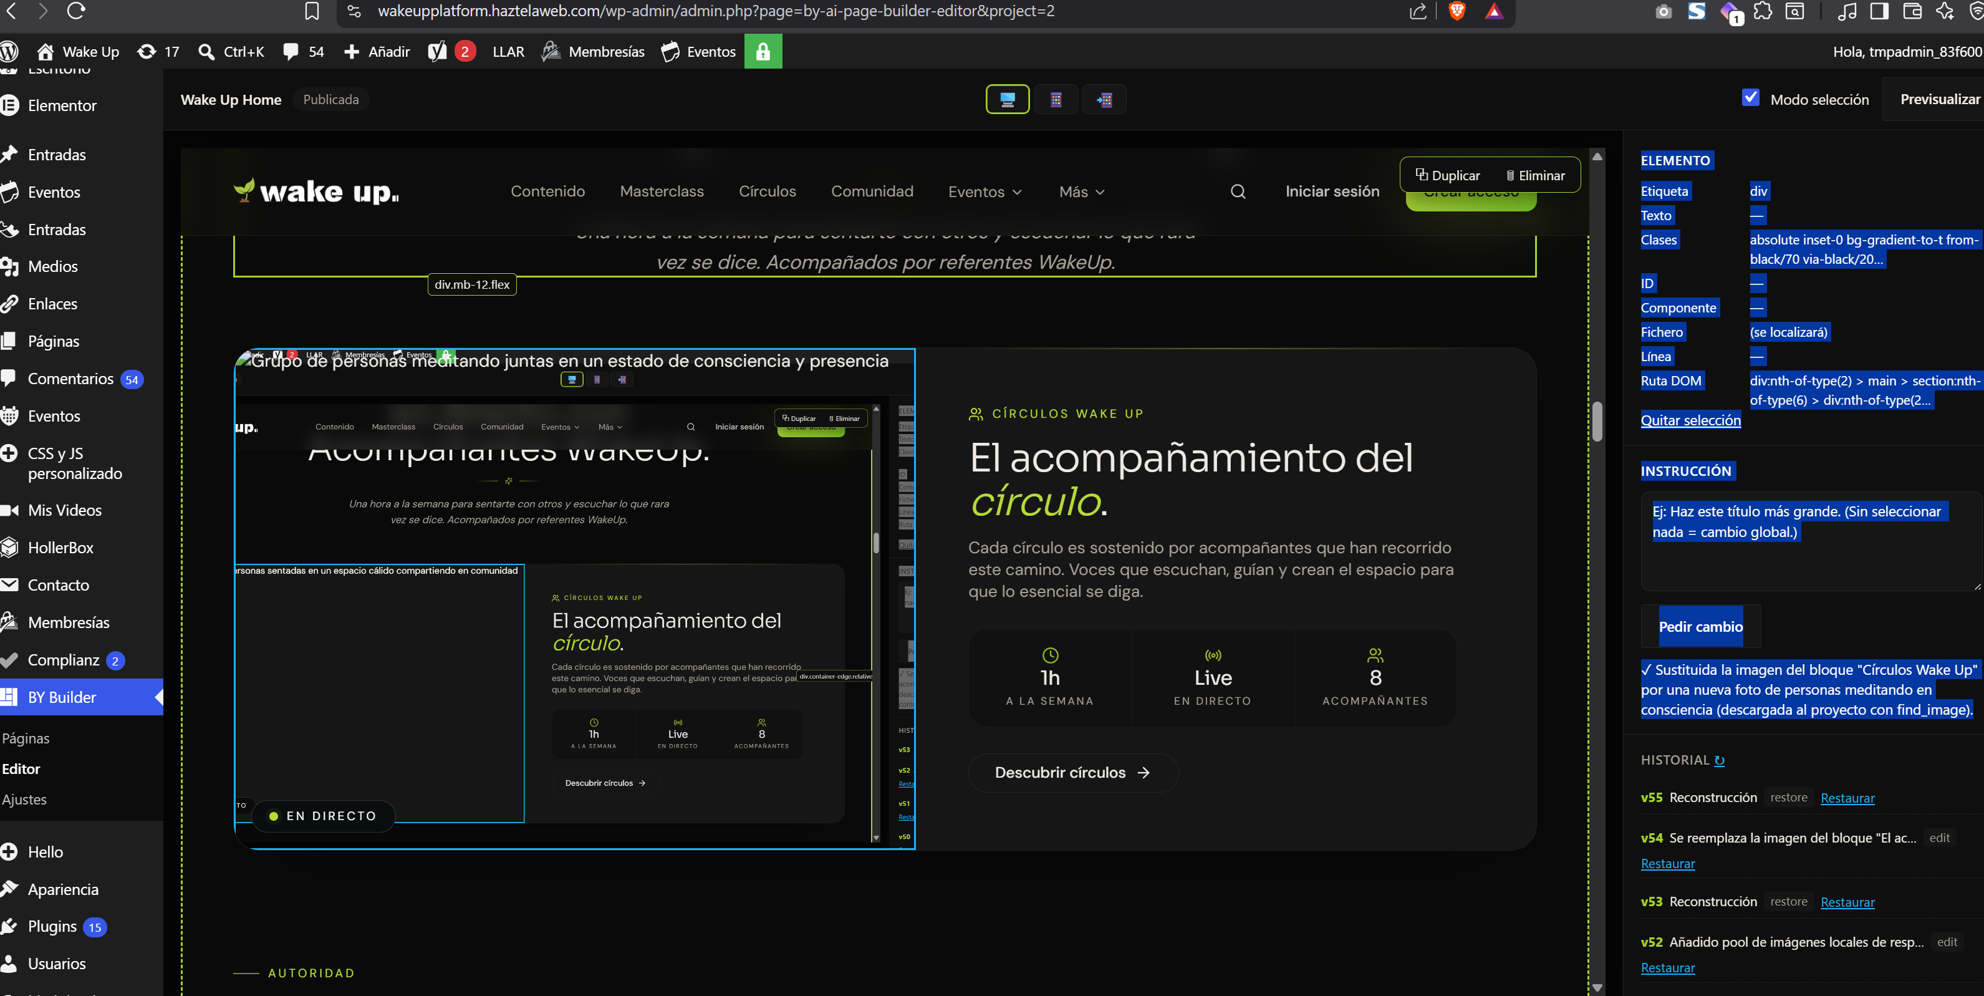
Task: Open LLAR in the admin bar
Action: point(508,52)
